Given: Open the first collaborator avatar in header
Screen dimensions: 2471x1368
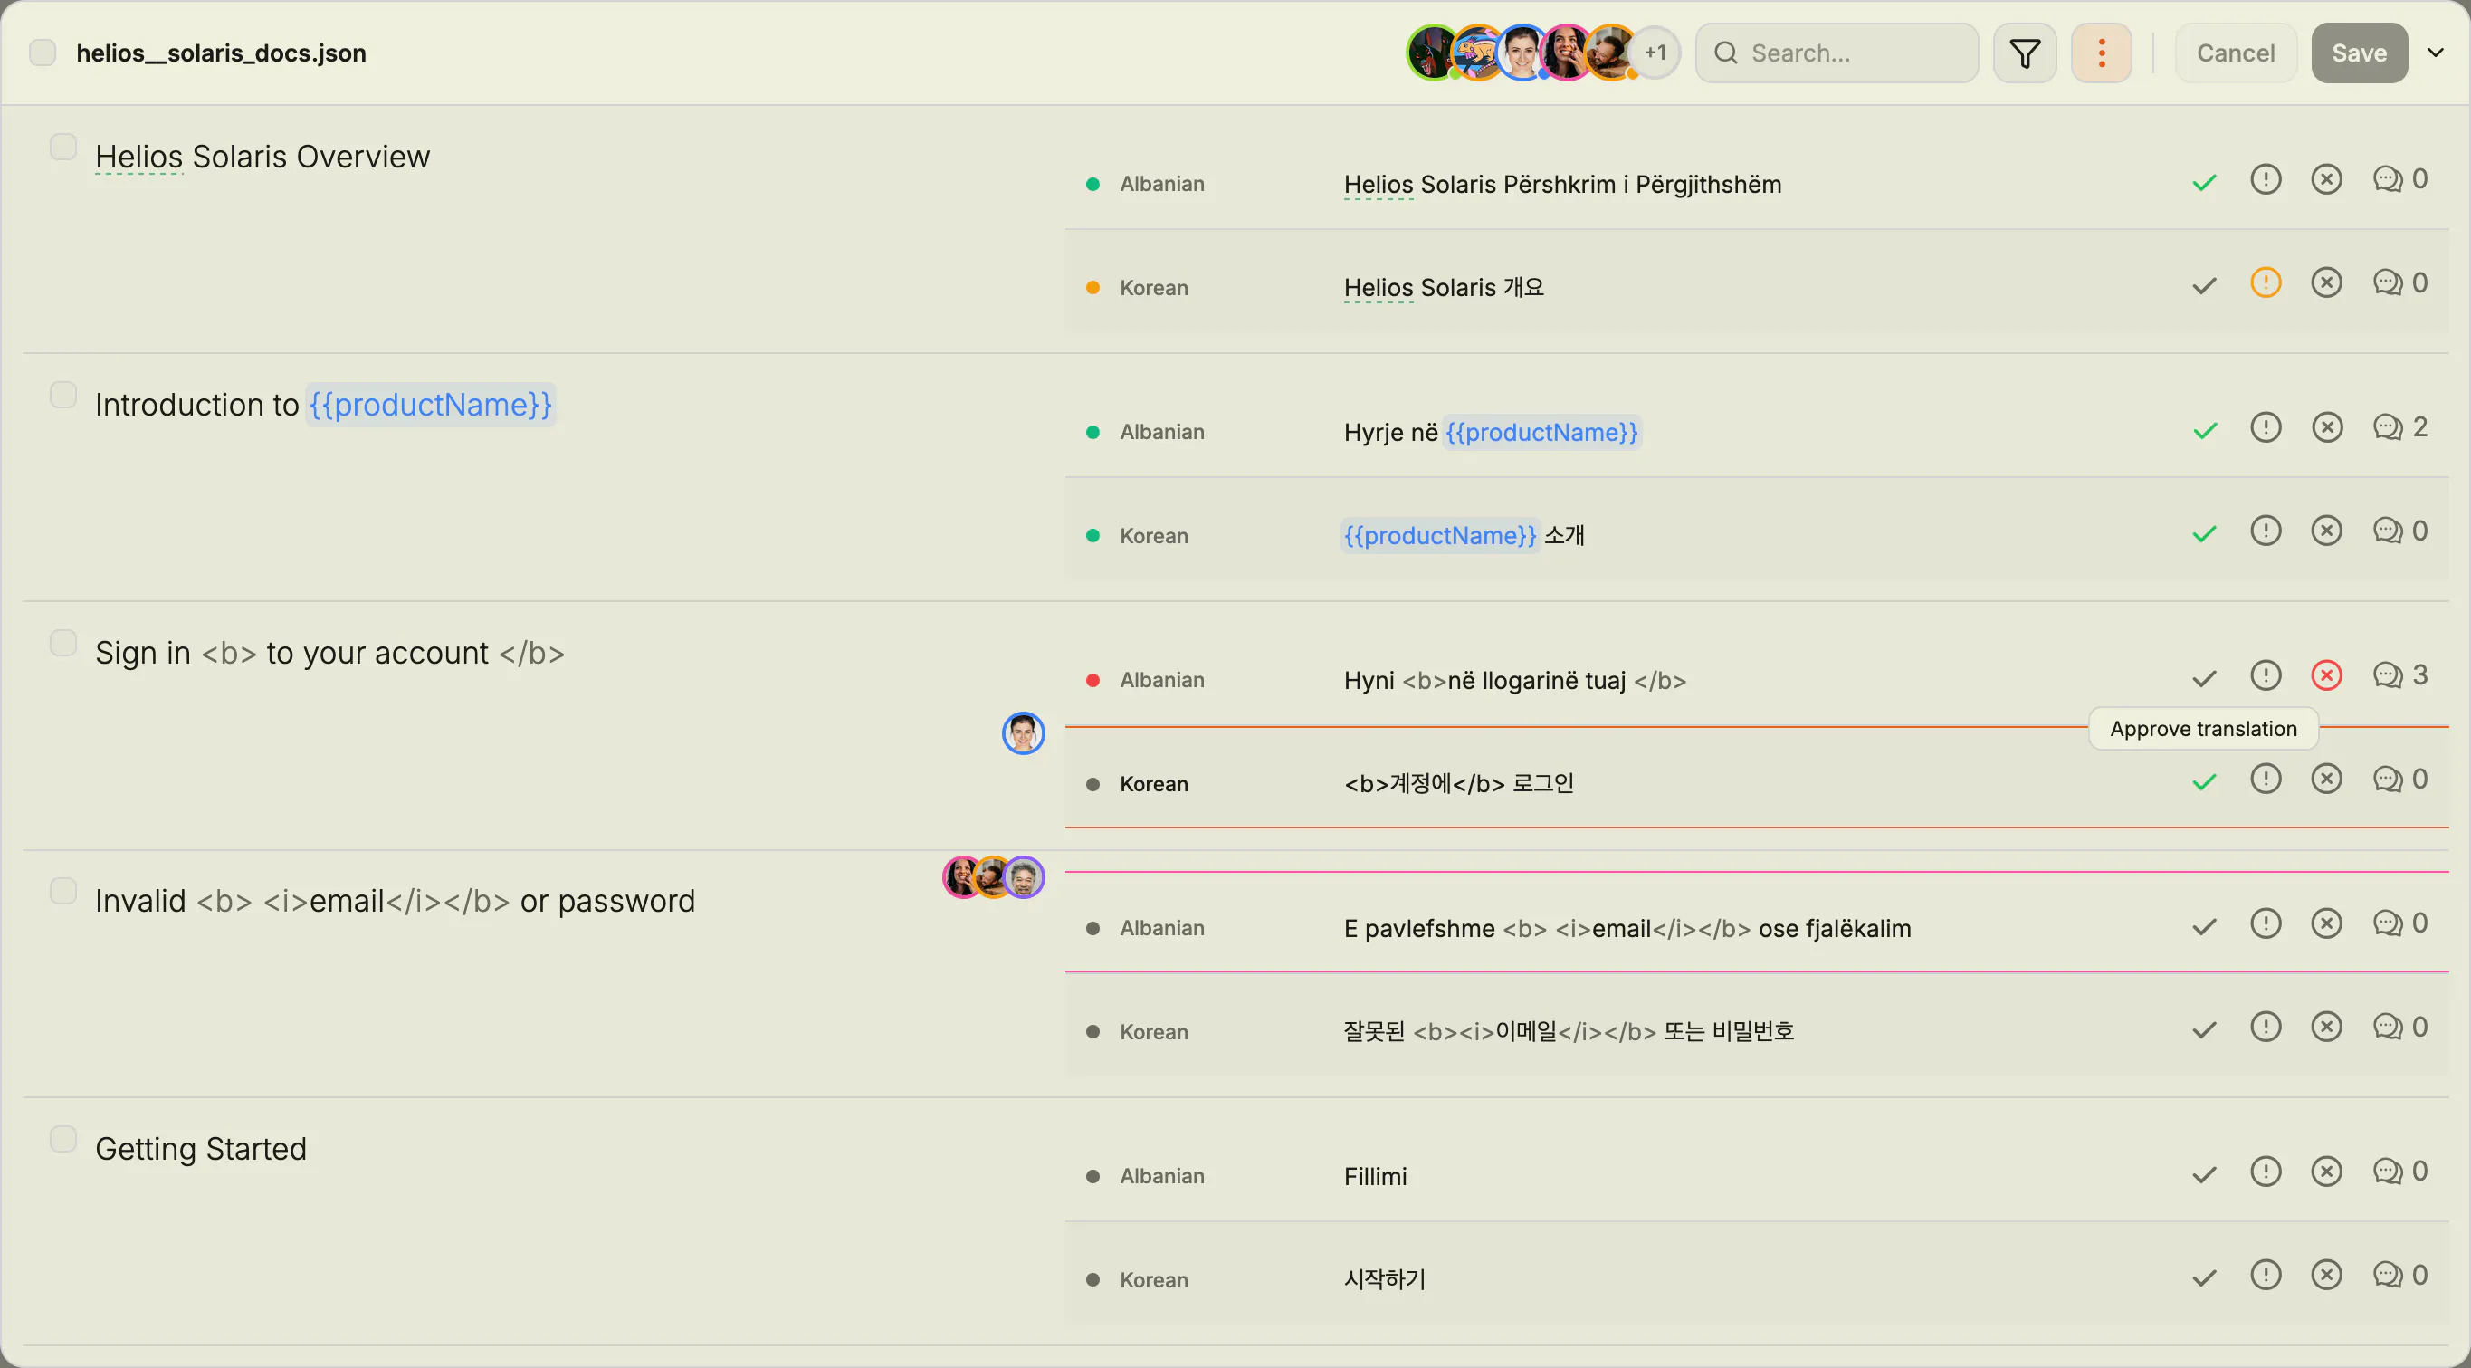Looking at the screenshot, I should click(x=1431, y=53).
